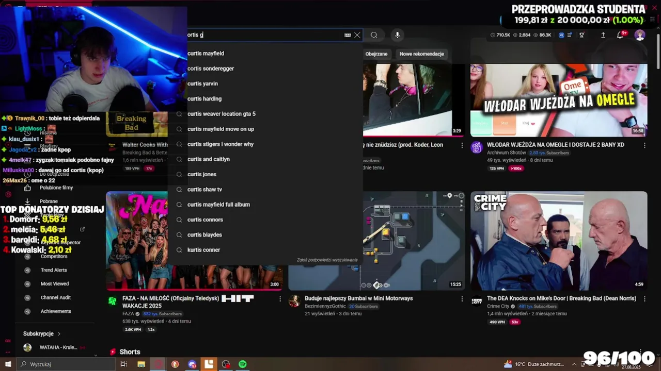Click the 86.3K views stat

[542, 35]
